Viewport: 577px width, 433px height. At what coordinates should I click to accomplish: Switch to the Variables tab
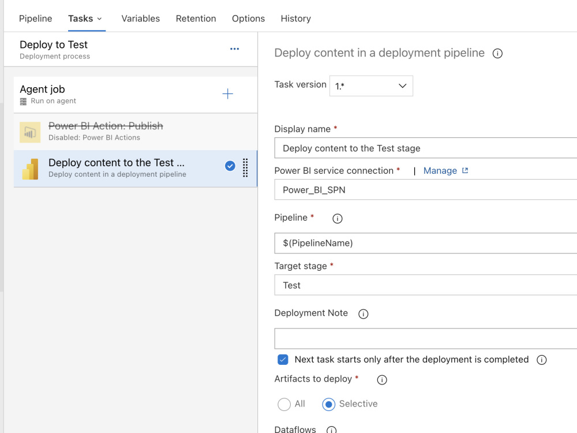[x=140, y=18]
